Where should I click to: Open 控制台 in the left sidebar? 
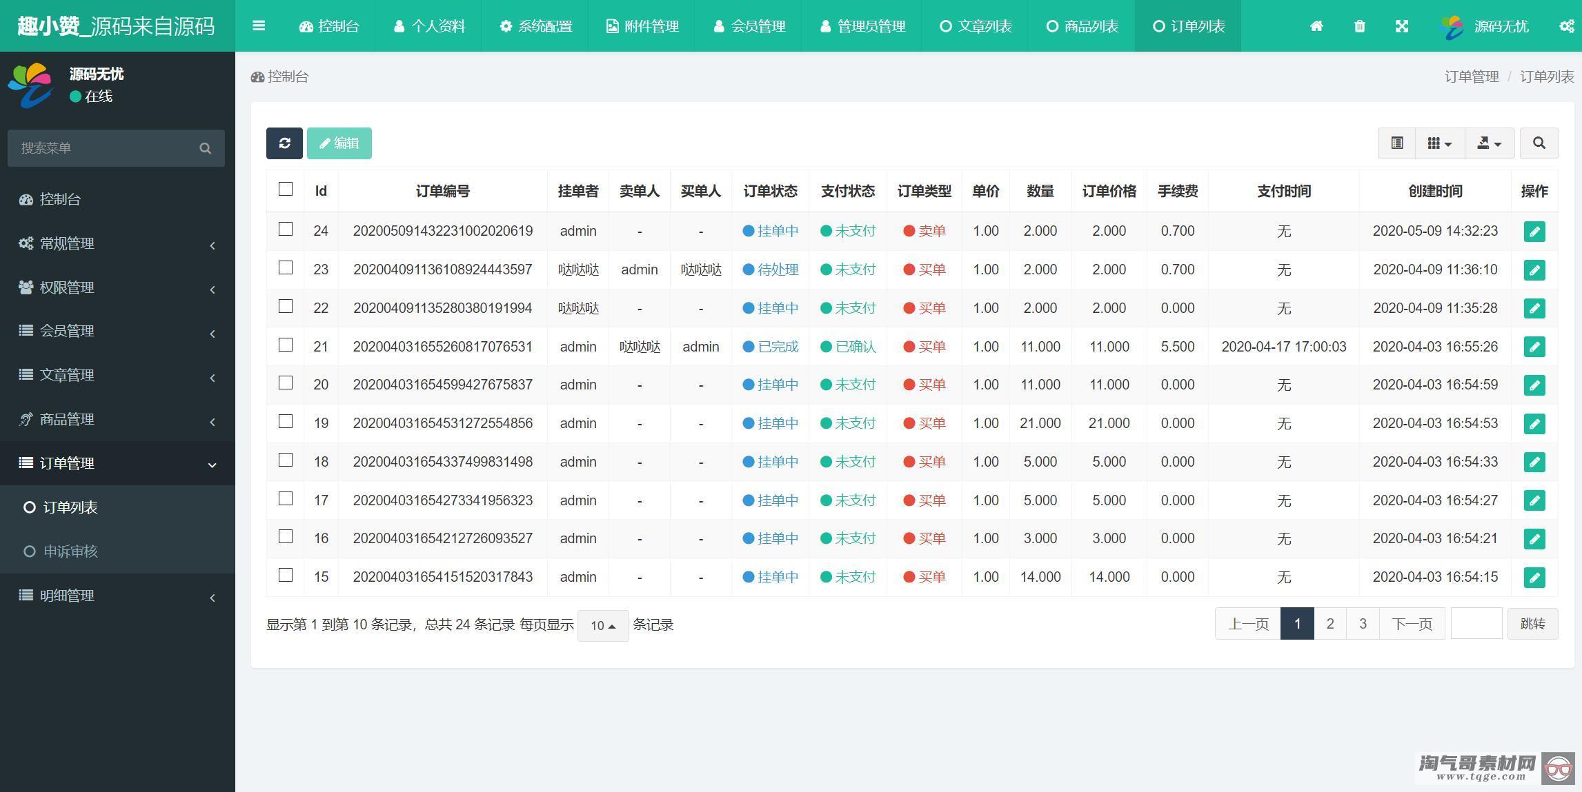pyautogui.click(x=117, y=199)
